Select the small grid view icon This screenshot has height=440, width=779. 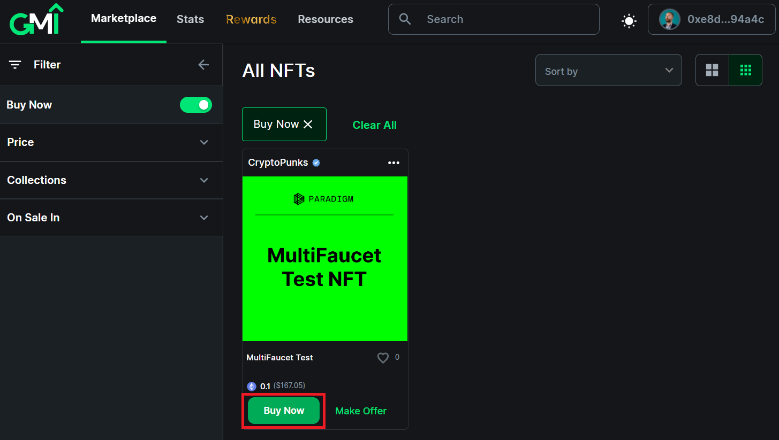coord(745,70)
